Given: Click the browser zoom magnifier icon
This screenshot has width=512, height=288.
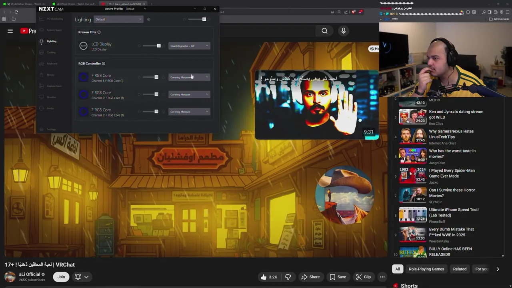Looking at the screenshot, I should click(x=339, y=12).
